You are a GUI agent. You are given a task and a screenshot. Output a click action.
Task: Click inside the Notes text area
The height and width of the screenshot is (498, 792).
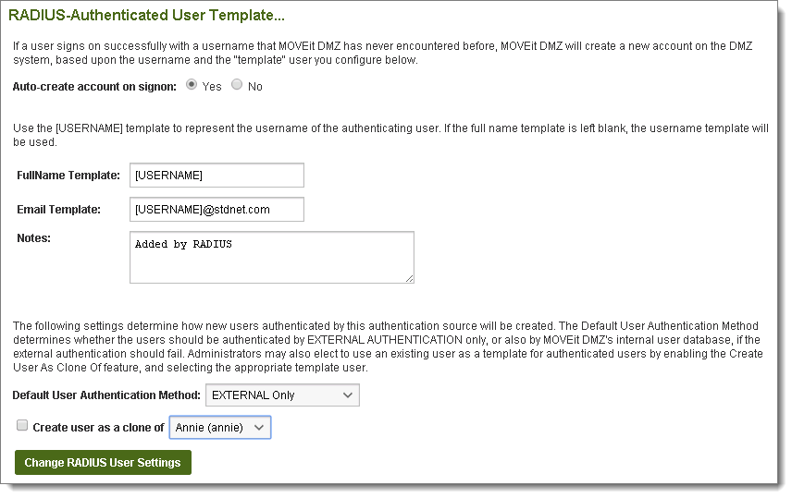[272, 258]
